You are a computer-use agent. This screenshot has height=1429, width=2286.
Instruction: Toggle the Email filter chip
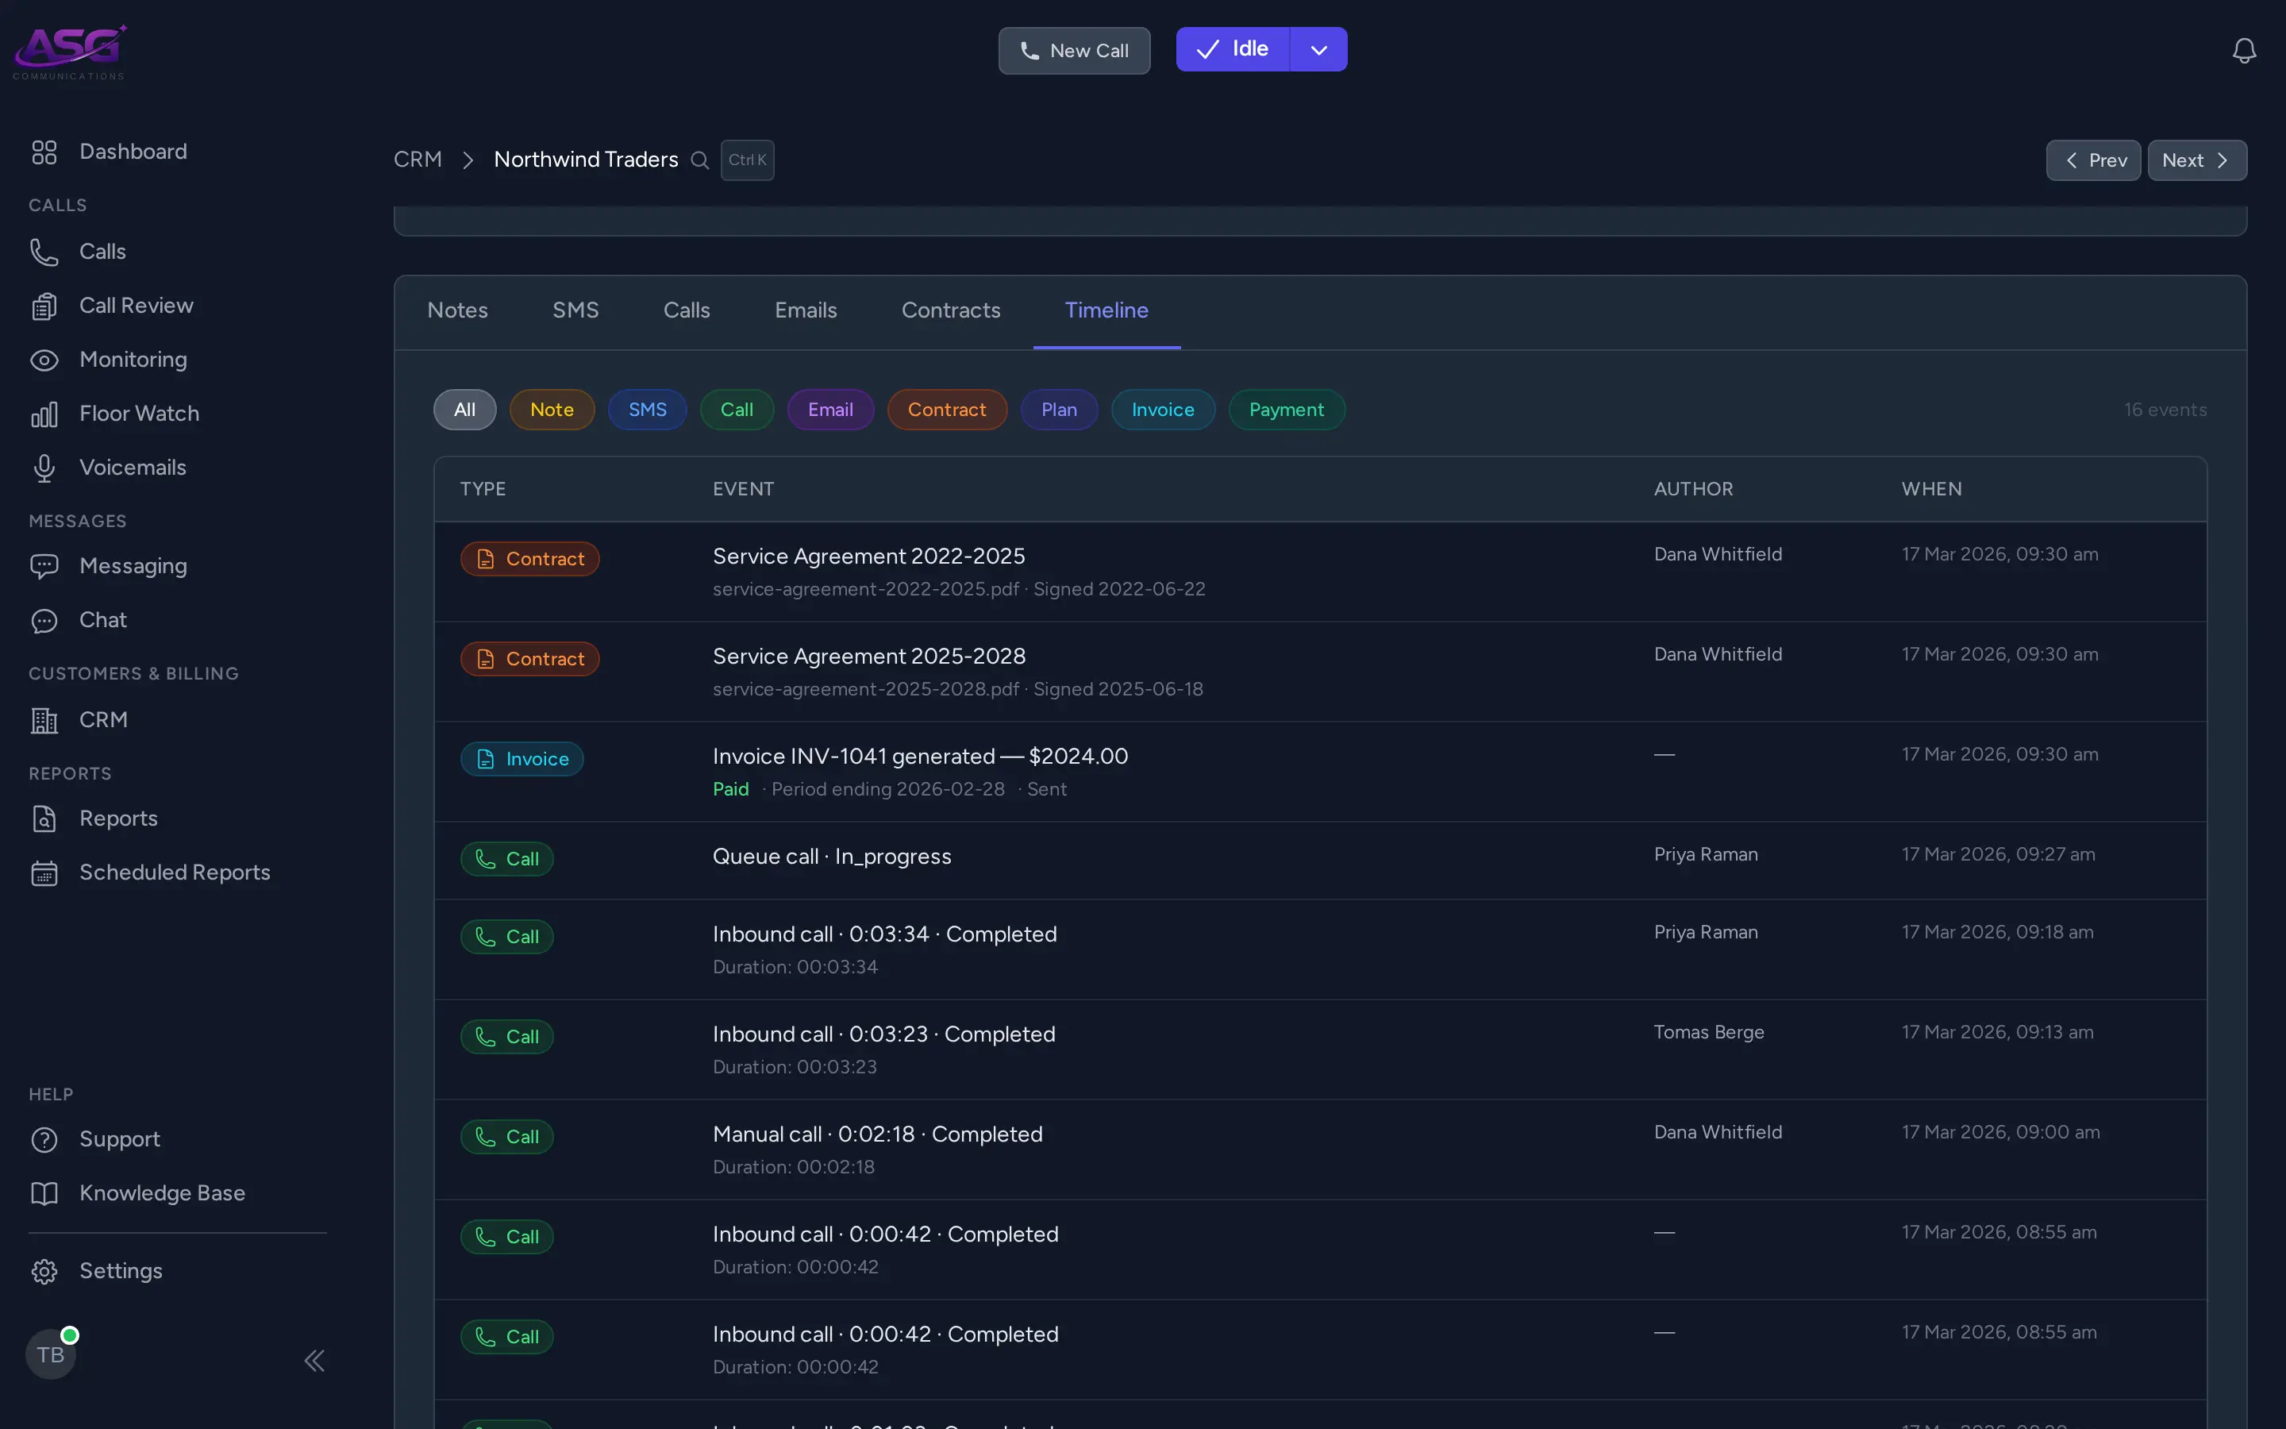click(830, 409)
